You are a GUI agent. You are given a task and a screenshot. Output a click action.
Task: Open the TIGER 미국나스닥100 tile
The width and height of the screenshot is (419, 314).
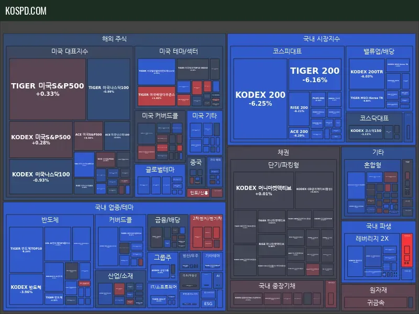[x=108, y=89]
